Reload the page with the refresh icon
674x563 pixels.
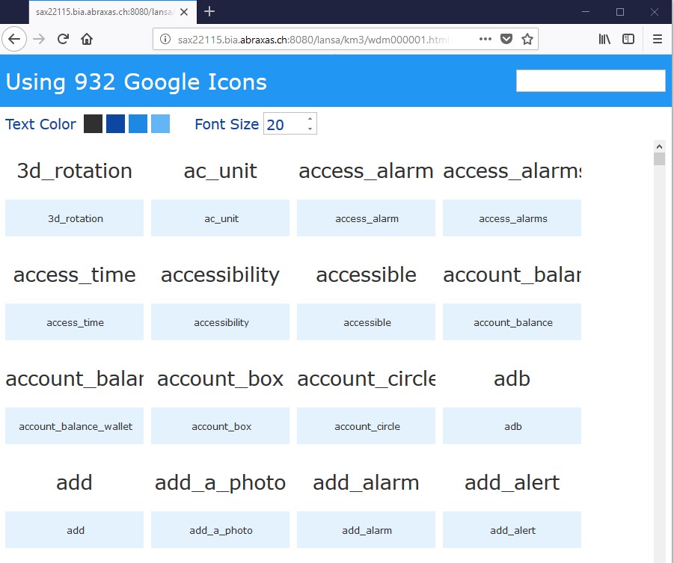pos(64,40)
